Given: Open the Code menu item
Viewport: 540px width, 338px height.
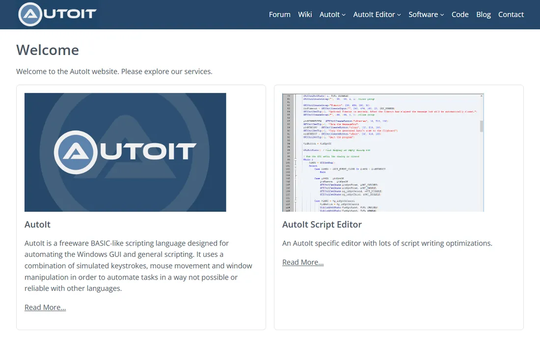Looking at the screenshot, I should coord(460,14).
